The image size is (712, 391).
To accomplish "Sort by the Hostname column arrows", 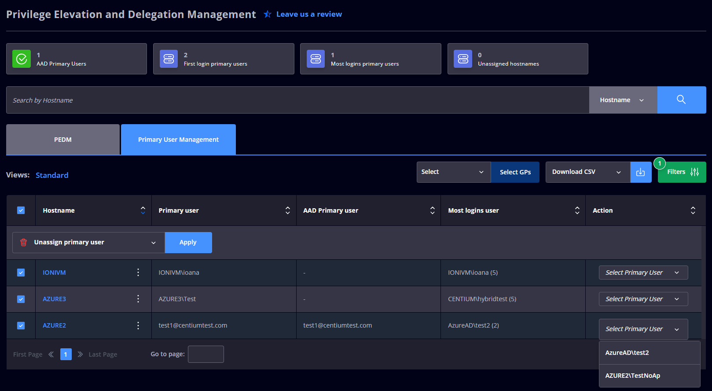I will click(143, 210).
